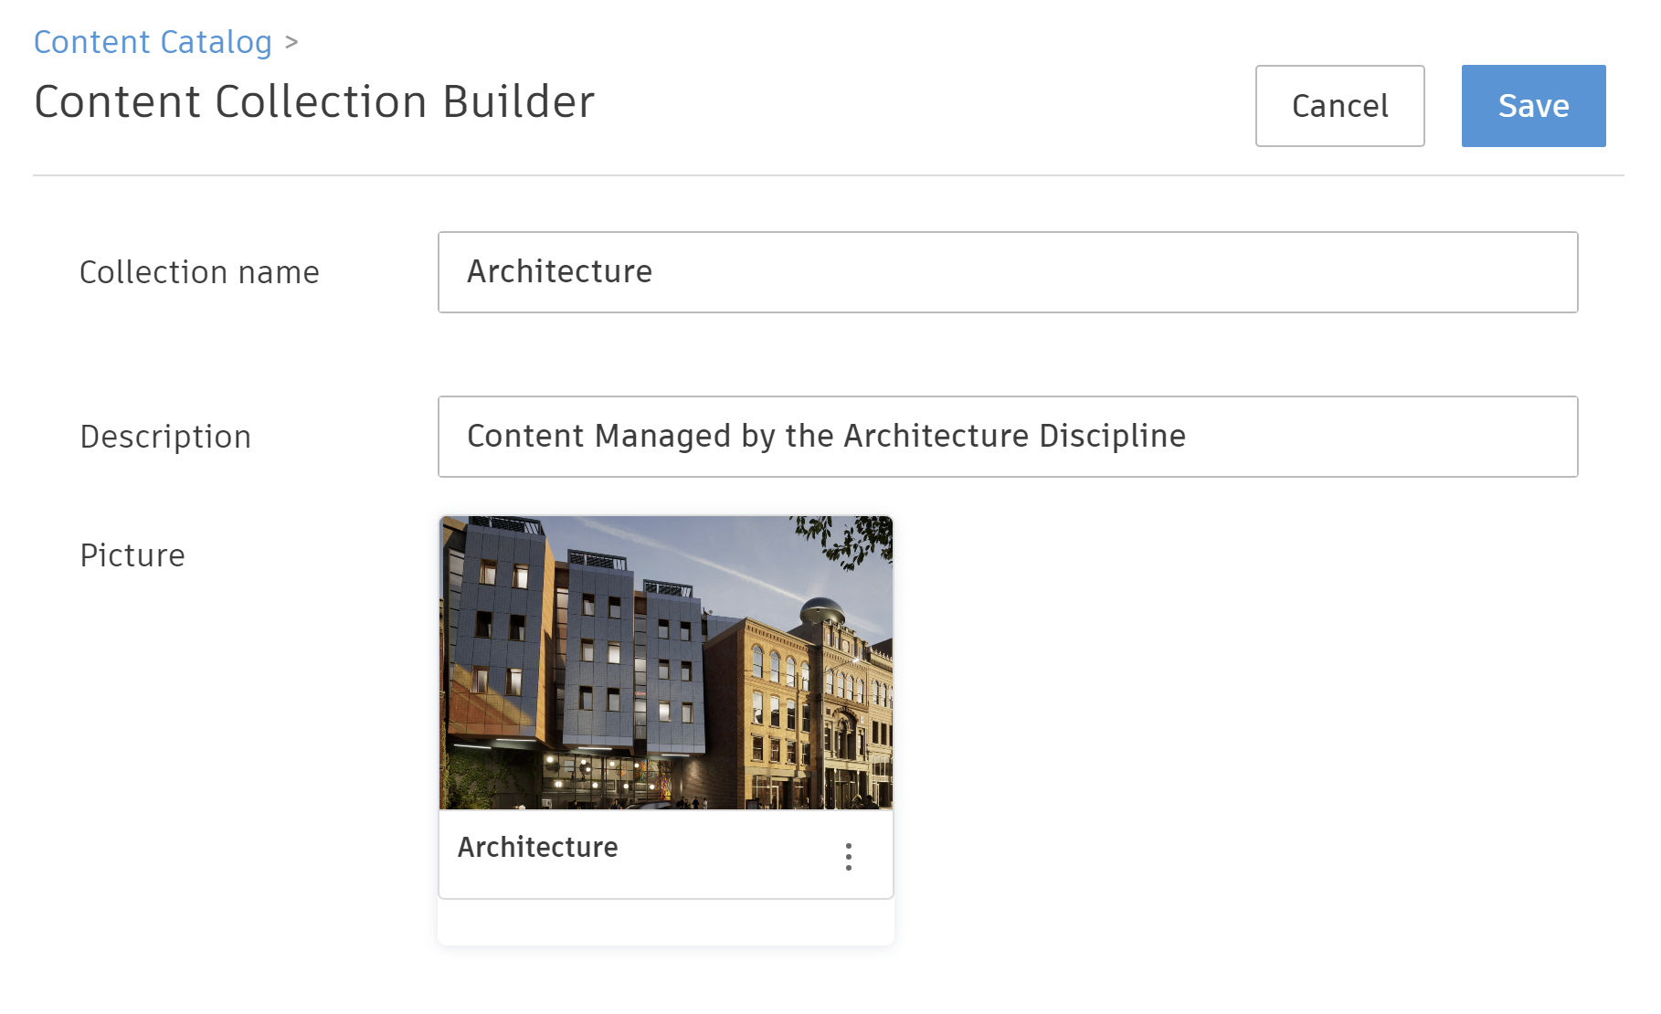
Task: Click the blank strip beneath the Architecture card
Action: 665,923
